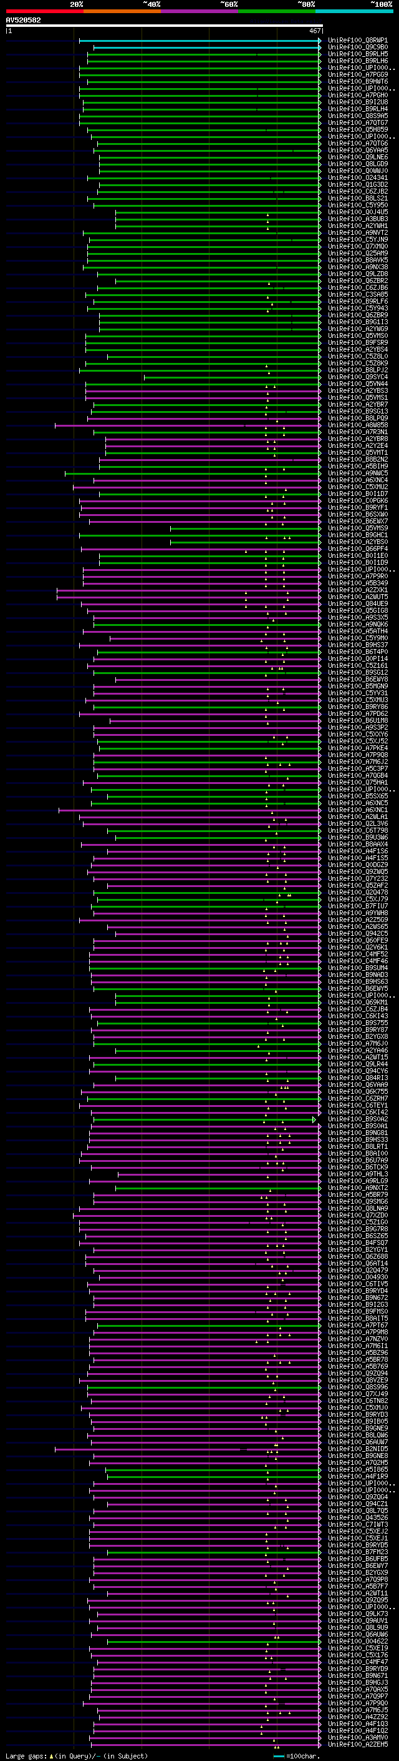
Task: Select UniRef100_B2NID5 label
Action: pos(357,1448)
